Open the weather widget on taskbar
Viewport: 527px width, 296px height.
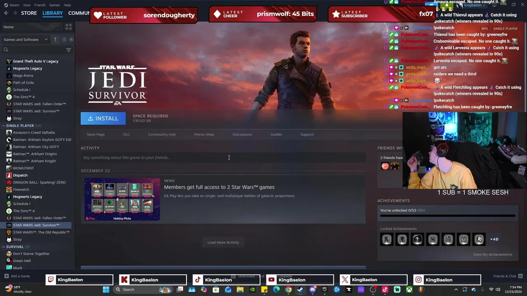pos(18,289)
